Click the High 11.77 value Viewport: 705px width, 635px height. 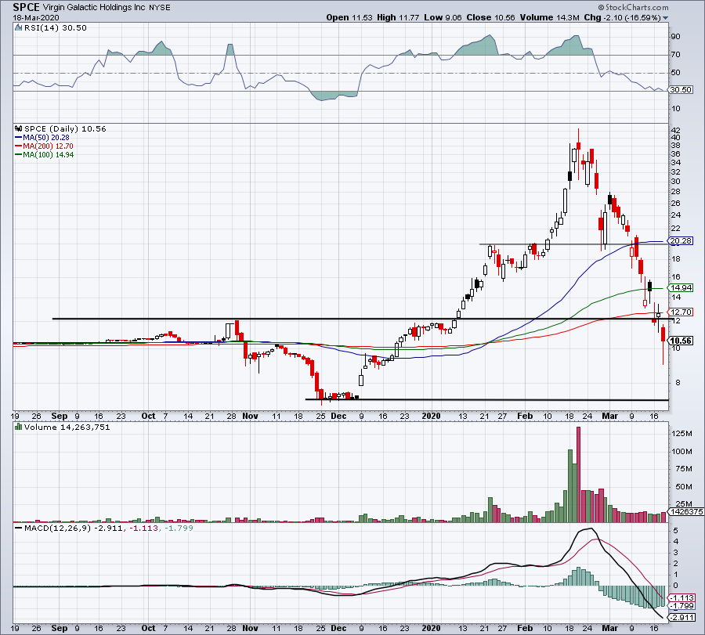coord(398,17)
